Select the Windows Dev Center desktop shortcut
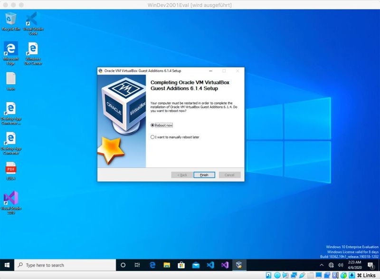This screenshot has width=380, height=279. coord(33,53)
